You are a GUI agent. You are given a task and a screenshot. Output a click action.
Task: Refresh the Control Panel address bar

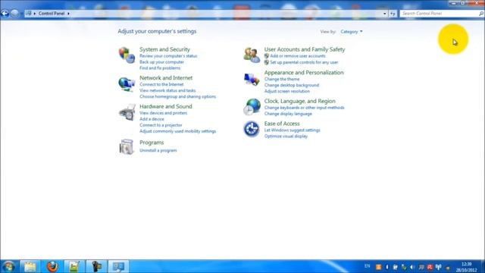[x=393, y=14]
